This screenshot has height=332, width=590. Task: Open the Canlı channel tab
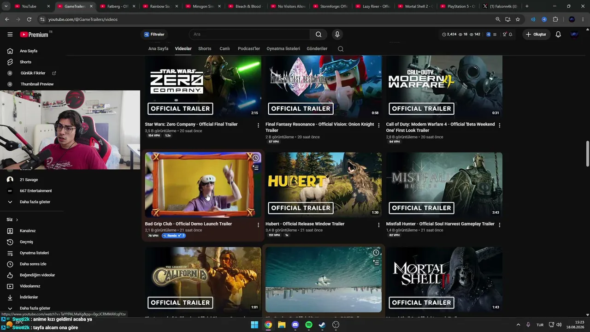click(x=224, y=49)
